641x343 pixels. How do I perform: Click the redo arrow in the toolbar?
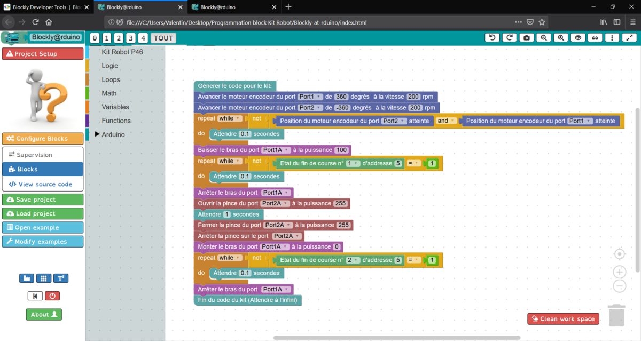click(x=510, y=38)
